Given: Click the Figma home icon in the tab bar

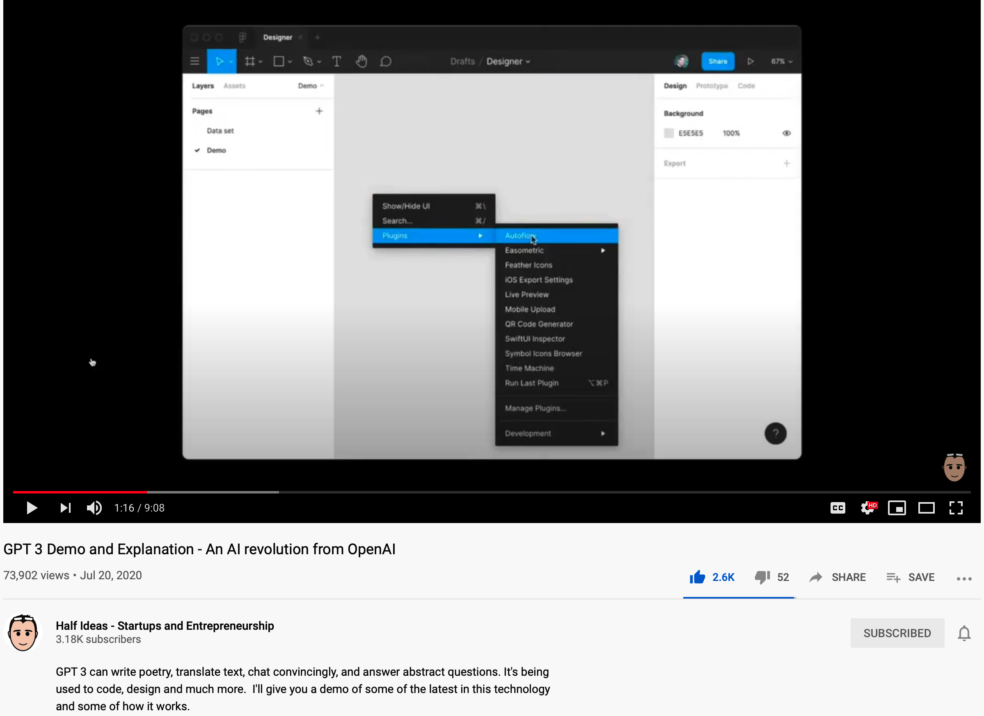Looking at the screenshot, I should (x=243, y=37).
